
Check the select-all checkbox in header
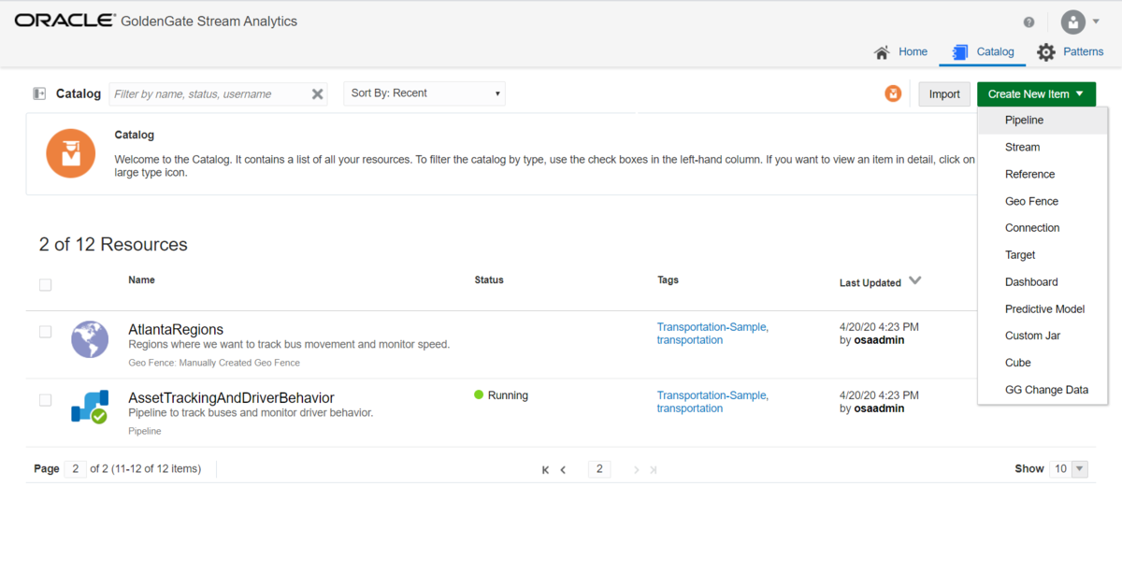[45, 285]
